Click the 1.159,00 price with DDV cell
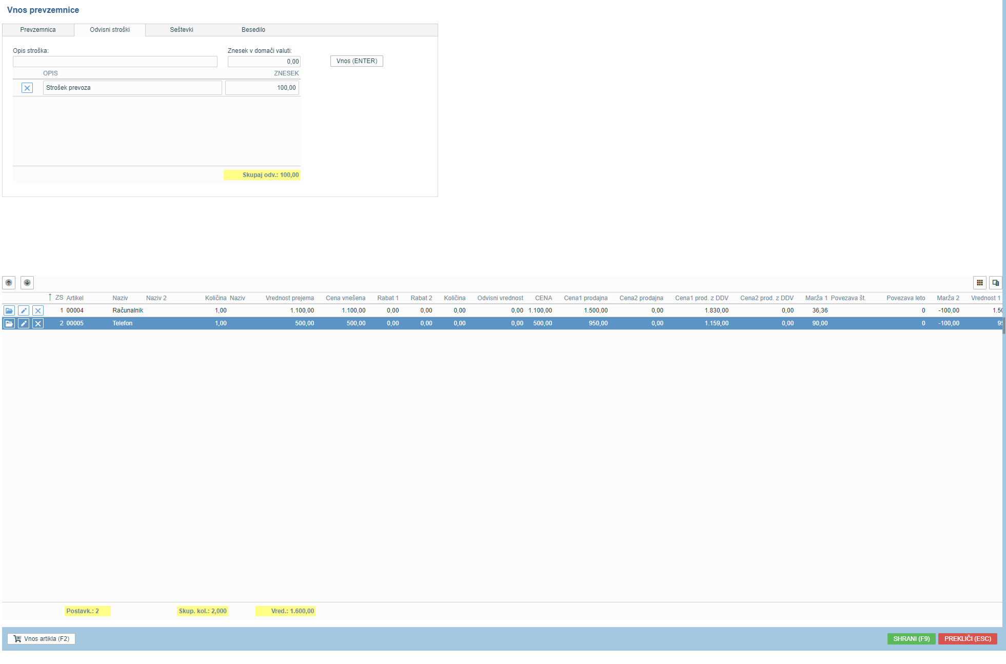Viewport: 1006px width, 664px height. [x=716, y=323]
